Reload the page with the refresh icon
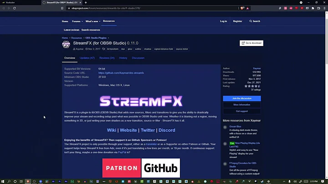The width and height of the screenshot is (328, 184). tap(15, 8)
